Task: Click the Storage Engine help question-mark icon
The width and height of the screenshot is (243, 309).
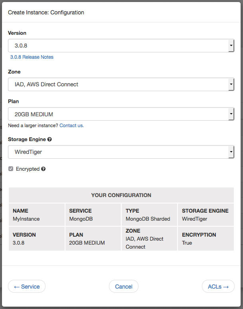Action: (49, 140)
